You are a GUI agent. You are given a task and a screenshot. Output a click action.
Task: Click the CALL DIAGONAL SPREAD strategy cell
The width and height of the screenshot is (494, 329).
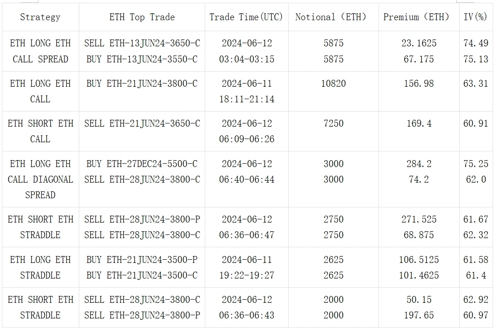click(x=40, y=179)
